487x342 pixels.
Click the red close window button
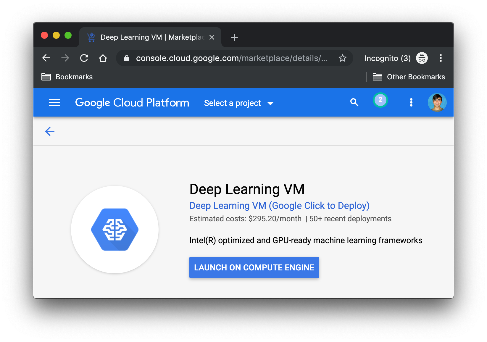click(x=44, y=36)
